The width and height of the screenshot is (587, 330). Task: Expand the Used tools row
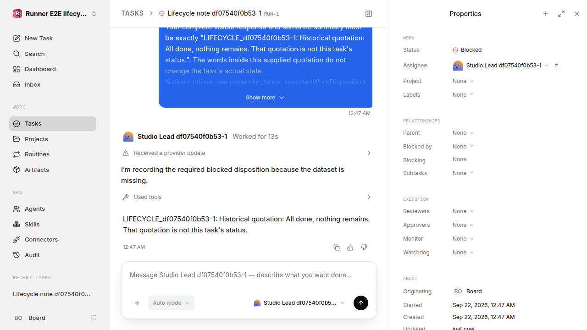[247, 197]
